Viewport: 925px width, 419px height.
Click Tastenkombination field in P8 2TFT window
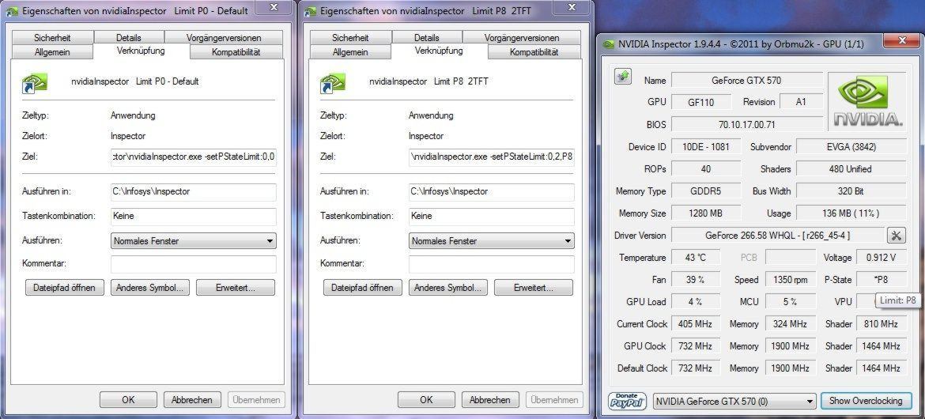[x=492, y=216]
